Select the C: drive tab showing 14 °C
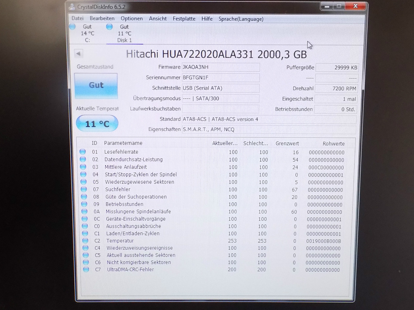 87,33
